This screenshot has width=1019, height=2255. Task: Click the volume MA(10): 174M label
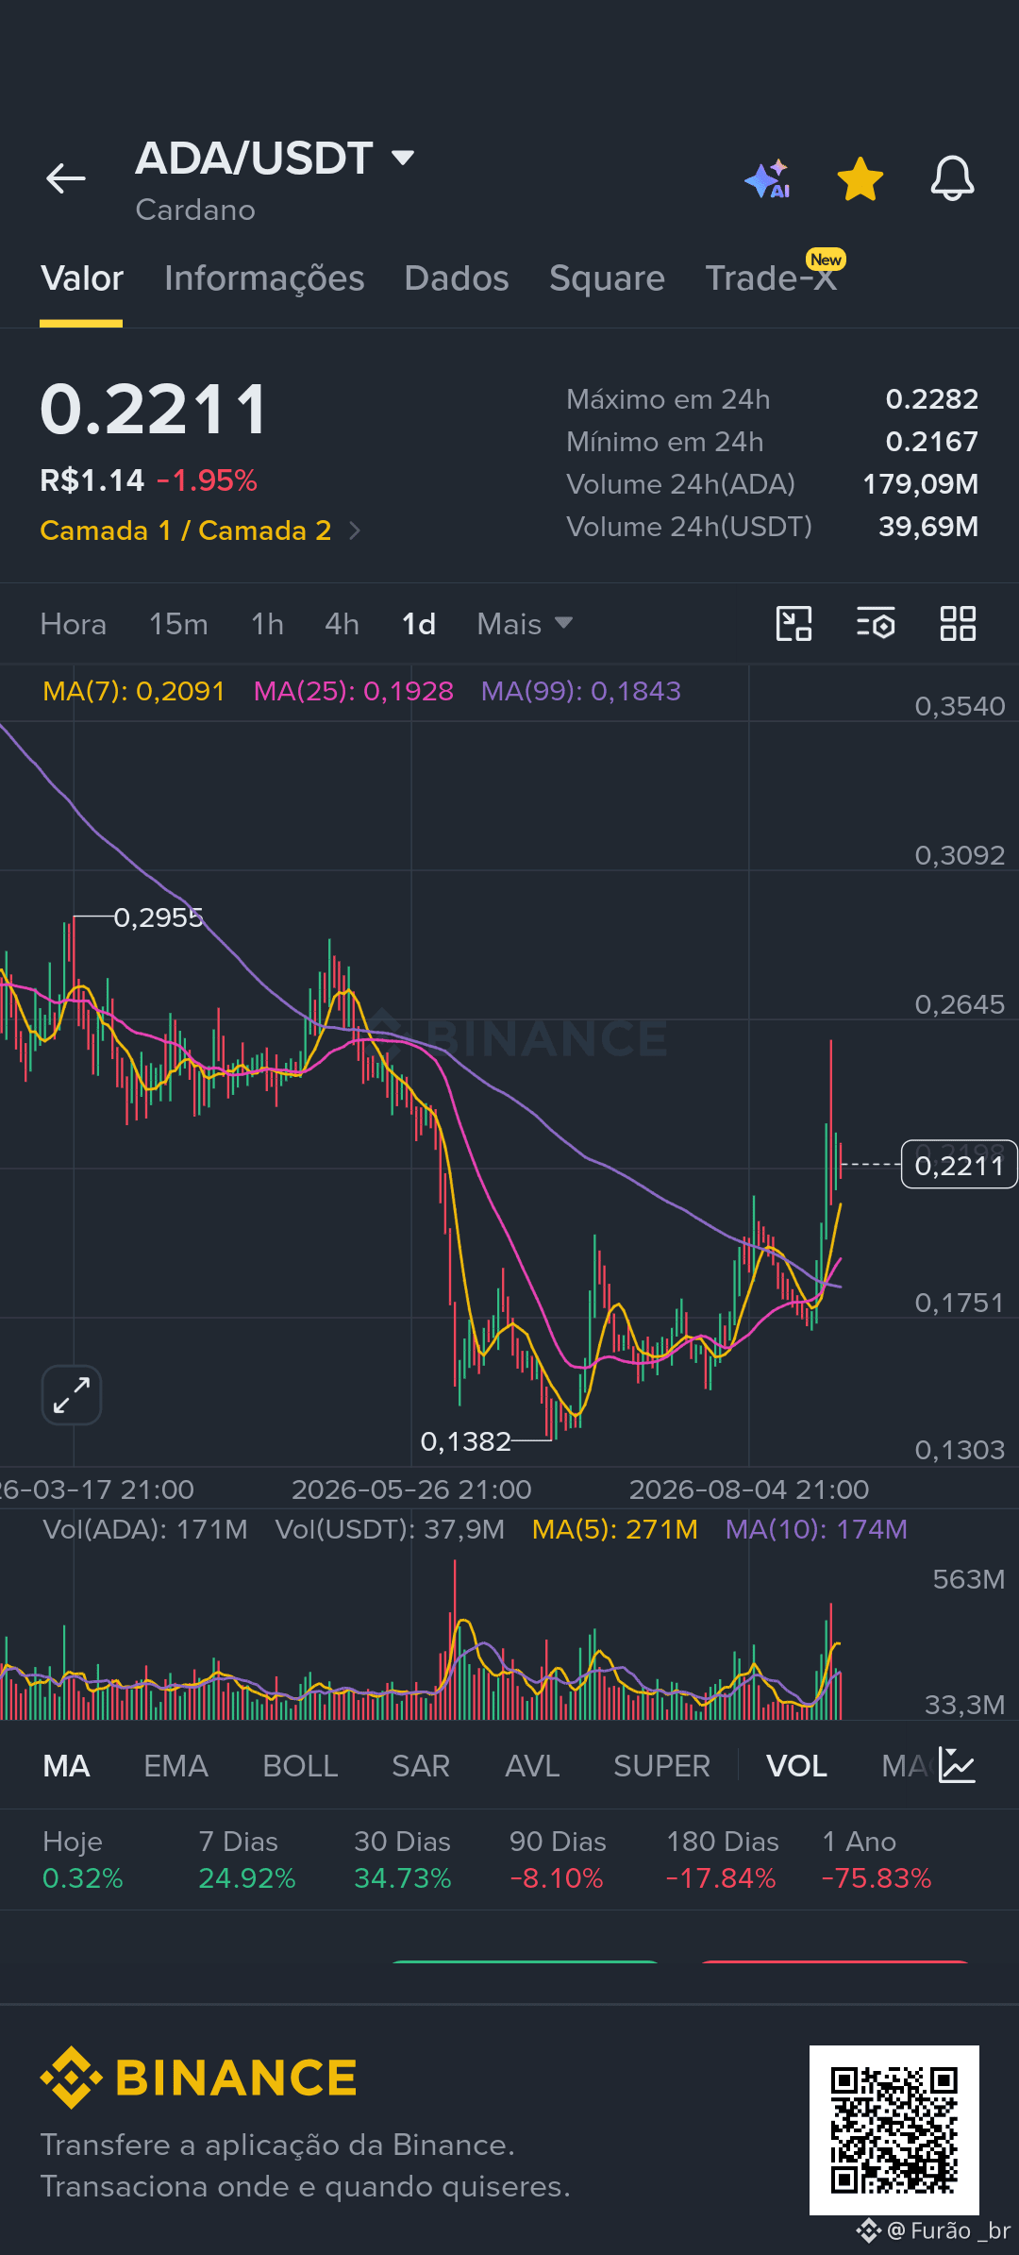tap(816, 1529)
